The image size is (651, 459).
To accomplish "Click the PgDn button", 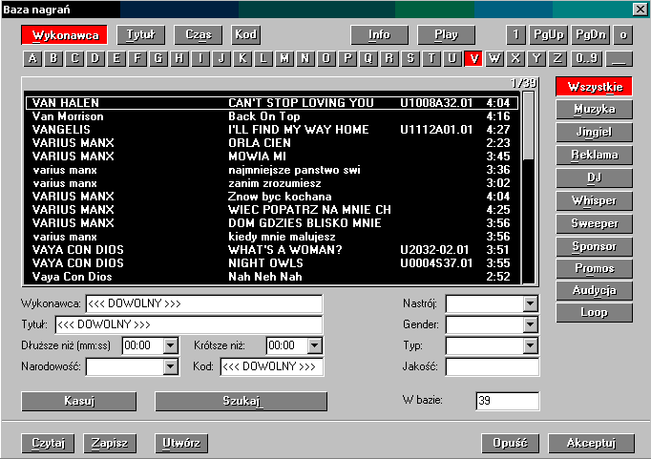I will click(x=591, y=35).
